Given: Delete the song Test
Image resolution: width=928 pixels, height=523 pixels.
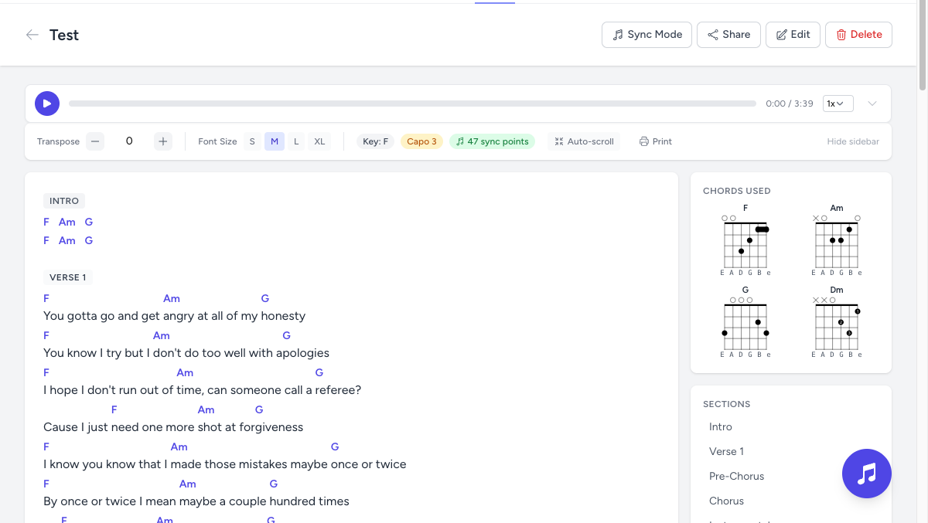Looking at the screenshot, I should click(x=858, y=34).
